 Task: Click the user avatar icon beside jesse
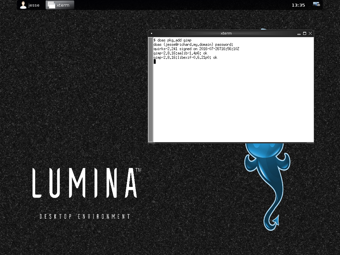coord(23,5)
